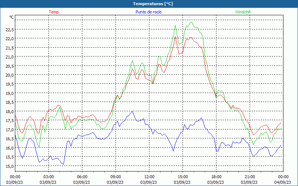298x186 pixels.
Task: Click the '15:00' time axis label
Action: (183, 177)
